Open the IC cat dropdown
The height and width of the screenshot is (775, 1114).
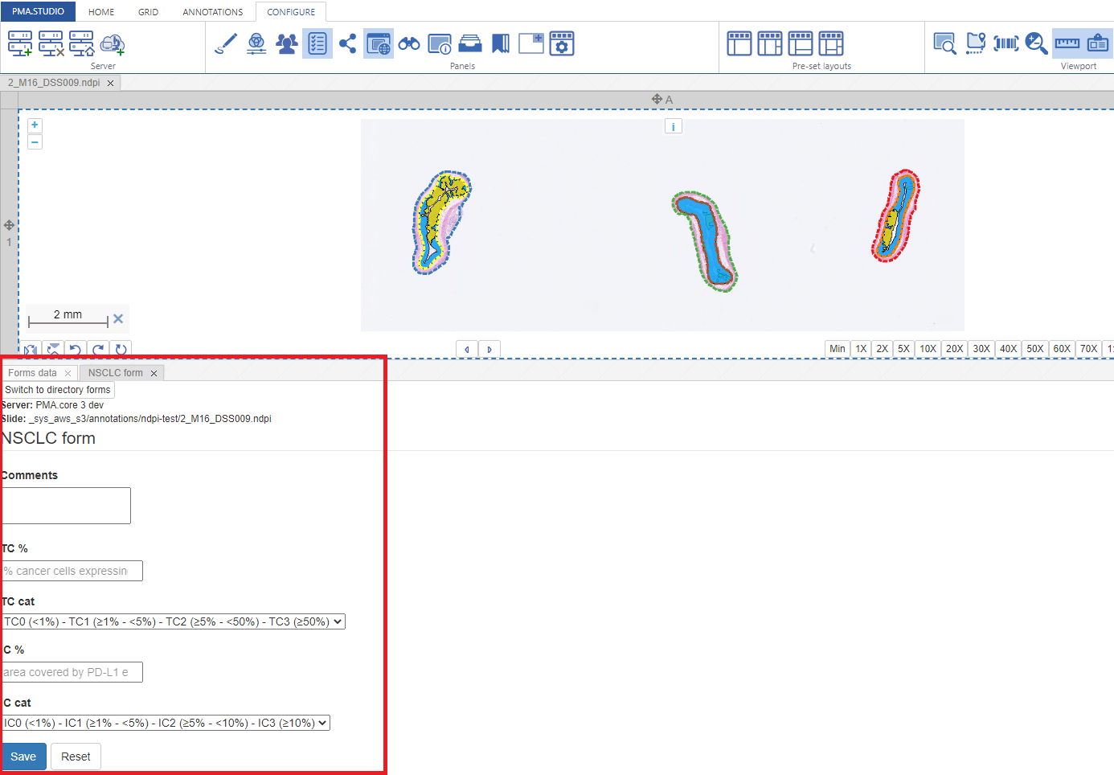click(166, 723)
